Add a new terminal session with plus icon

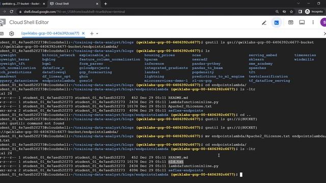[x=92, y=34]
